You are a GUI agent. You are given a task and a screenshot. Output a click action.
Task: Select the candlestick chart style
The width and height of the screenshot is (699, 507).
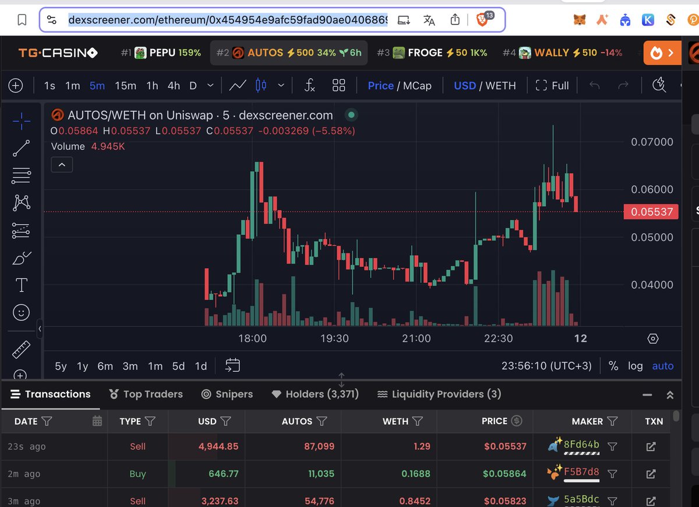(x=261, y=86)
